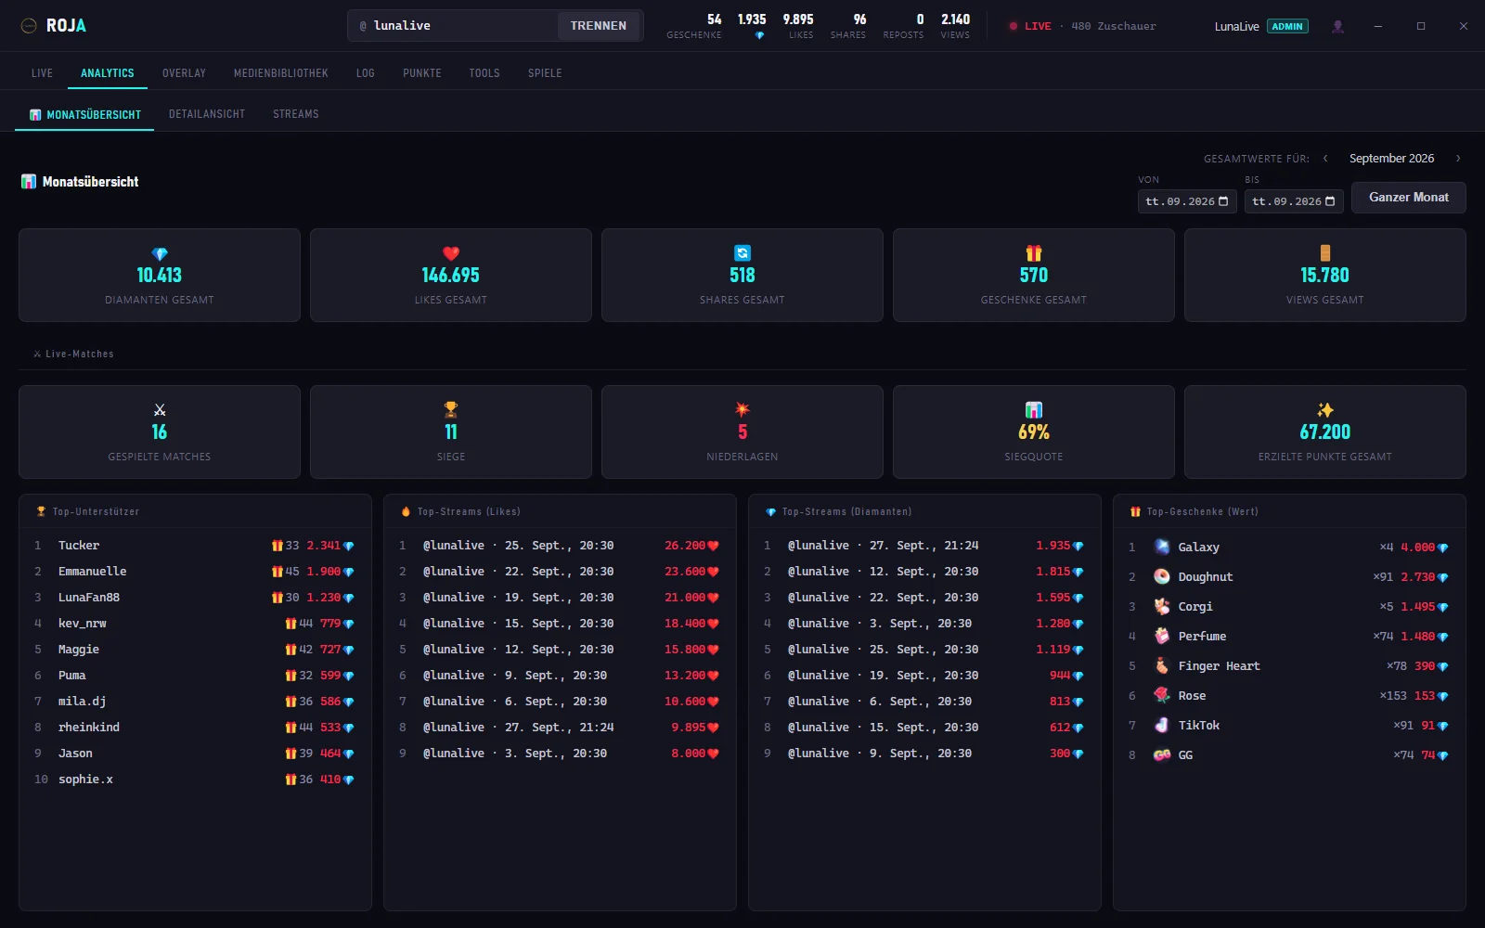Click the trophy icon above Siege count

tap(451, 409)
